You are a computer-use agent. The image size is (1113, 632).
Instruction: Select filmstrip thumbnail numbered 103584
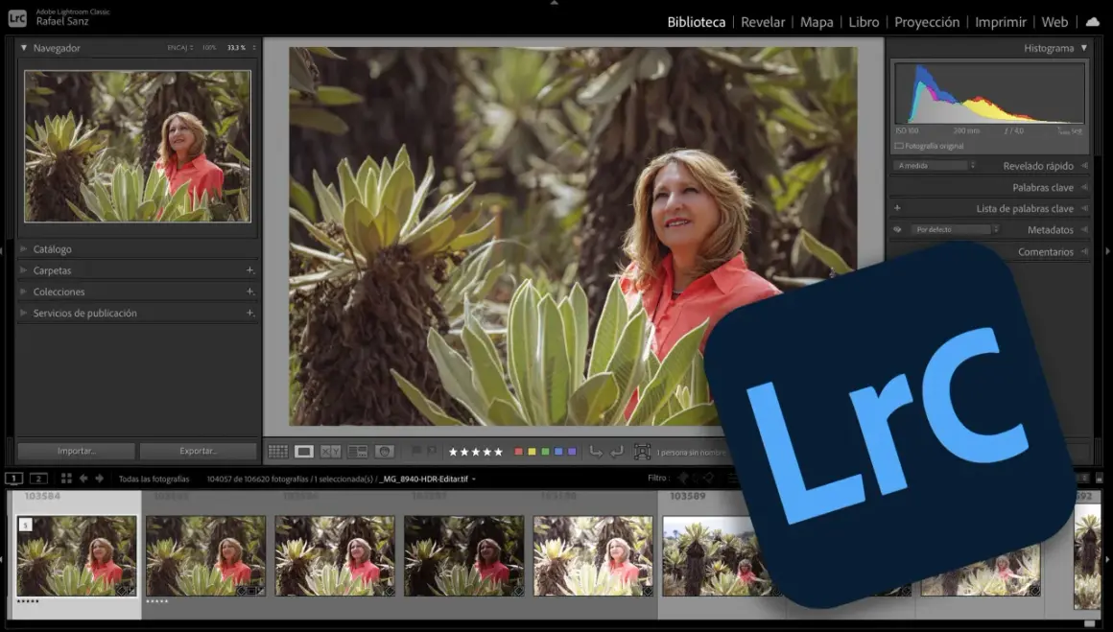[x=77, y=555]
